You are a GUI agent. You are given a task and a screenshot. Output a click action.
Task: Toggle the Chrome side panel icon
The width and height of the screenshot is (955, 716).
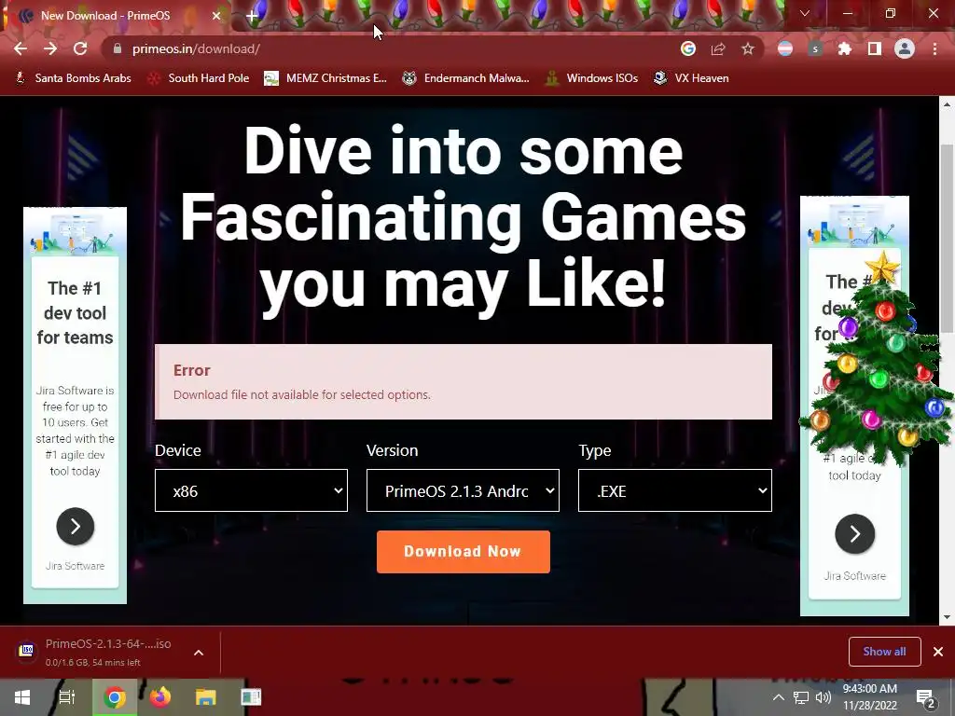tap(875, 48)
